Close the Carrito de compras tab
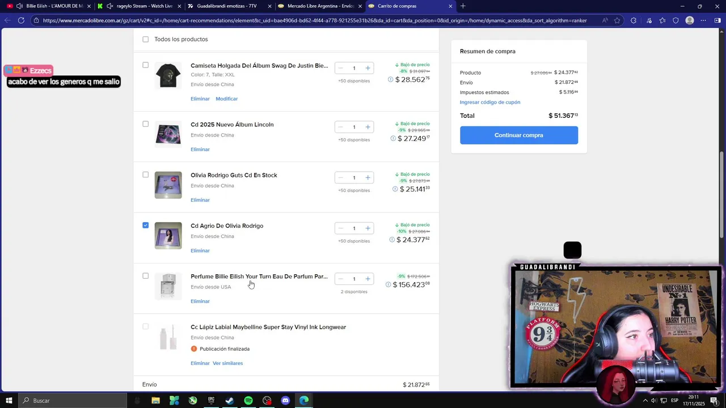The width and height of the screenshot is (726, 408). pyautogui.click(x=450, y=6)
